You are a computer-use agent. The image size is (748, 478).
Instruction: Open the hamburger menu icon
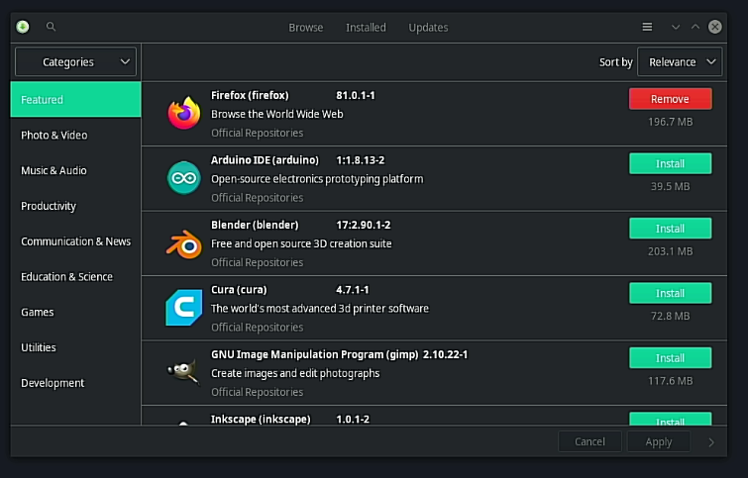(x=647, y=28)
